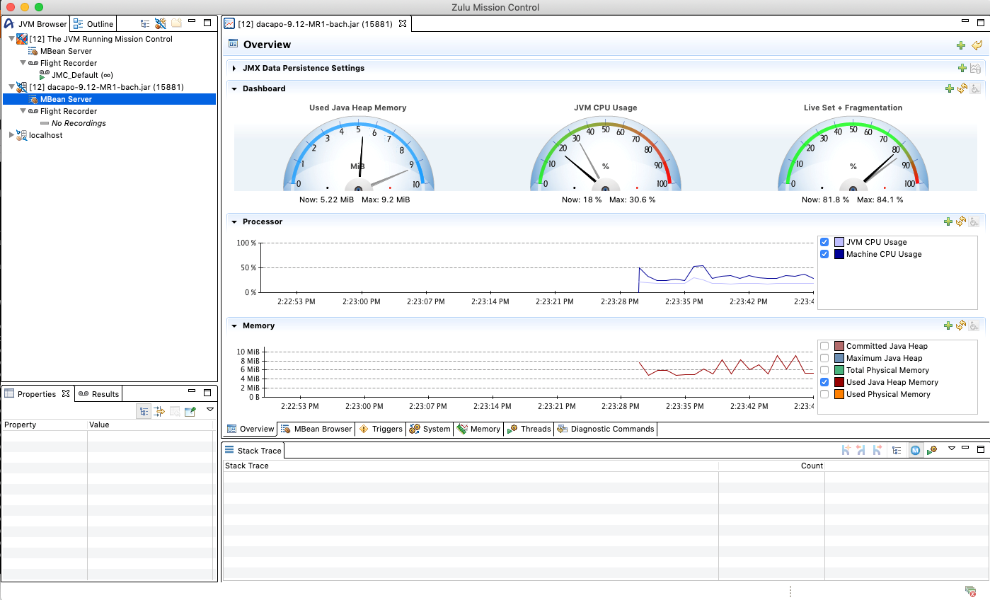
Task: Create a new folder in the JVM Browser toolbar
Action: (175, 23)
